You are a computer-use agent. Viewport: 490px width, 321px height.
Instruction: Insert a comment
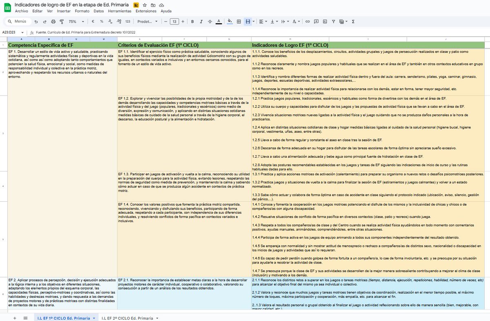click(x=316, y=21)
